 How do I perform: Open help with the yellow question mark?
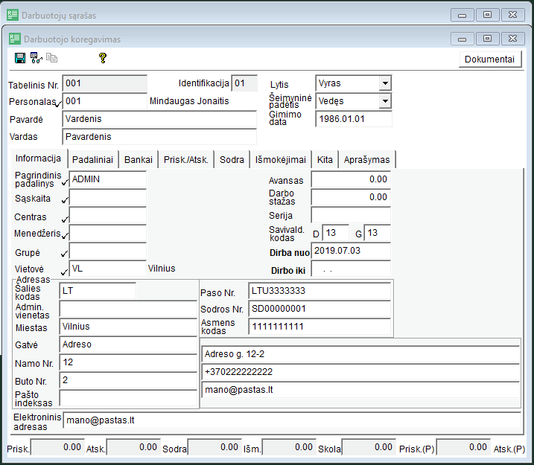coord(103,58)
